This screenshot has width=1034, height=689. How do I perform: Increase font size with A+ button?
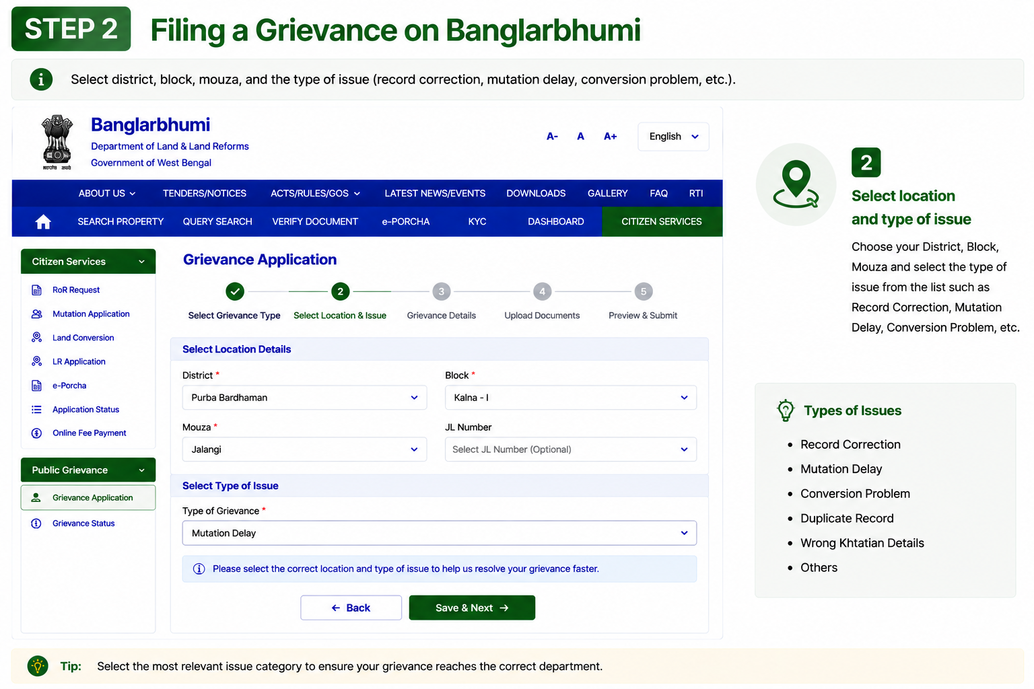611,137
